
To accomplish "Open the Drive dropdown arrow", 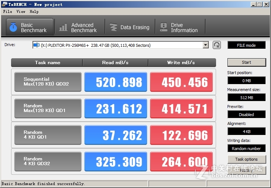I will [205, 45].
